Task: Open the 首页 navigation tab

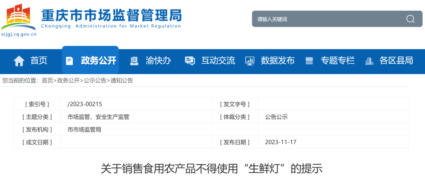Action: 39,61
